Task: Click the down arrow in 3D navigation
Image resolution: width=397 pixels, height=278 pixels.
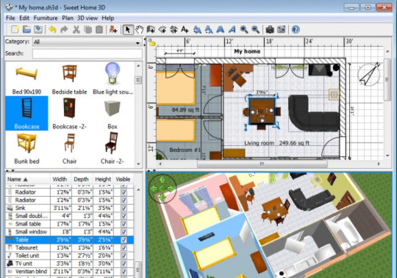Action: (162, 197)
